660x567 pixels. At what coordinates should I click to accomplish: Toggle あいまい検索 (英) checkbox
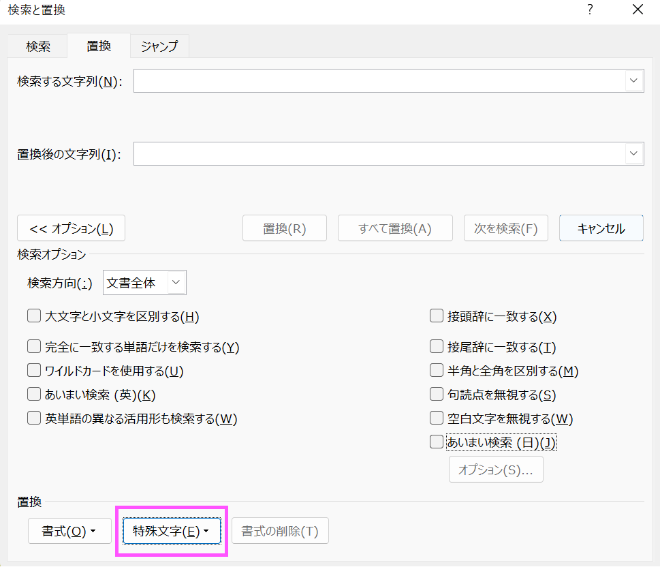pyautogui.click(x=34, y=395)
